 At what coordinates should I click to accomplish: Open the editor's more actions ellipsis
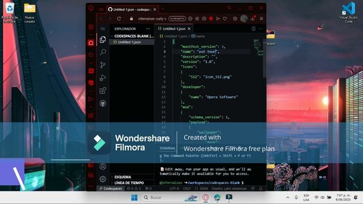point(260,29)
